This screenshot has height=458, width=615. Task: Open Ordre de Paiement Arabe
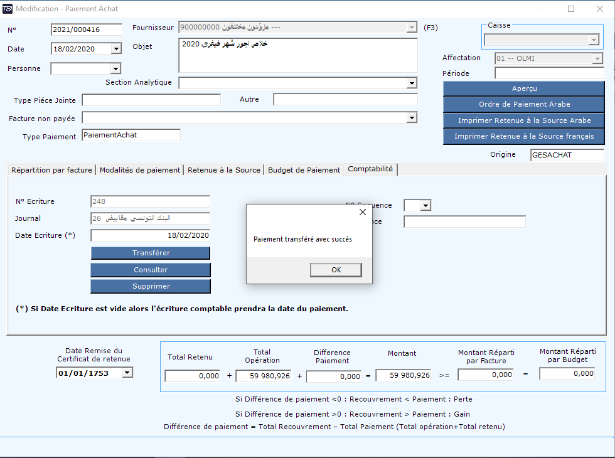(x=524, y=104)
